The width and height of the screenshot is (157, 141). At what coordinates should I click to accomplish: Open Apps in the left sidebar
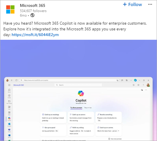point(9,113)
